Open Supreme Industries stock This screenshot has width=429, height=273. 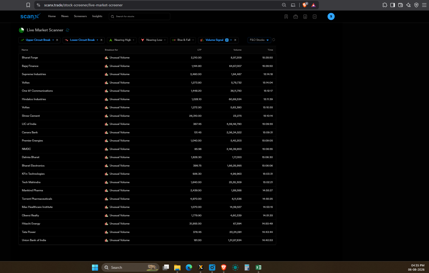click(x=34, y=74)
